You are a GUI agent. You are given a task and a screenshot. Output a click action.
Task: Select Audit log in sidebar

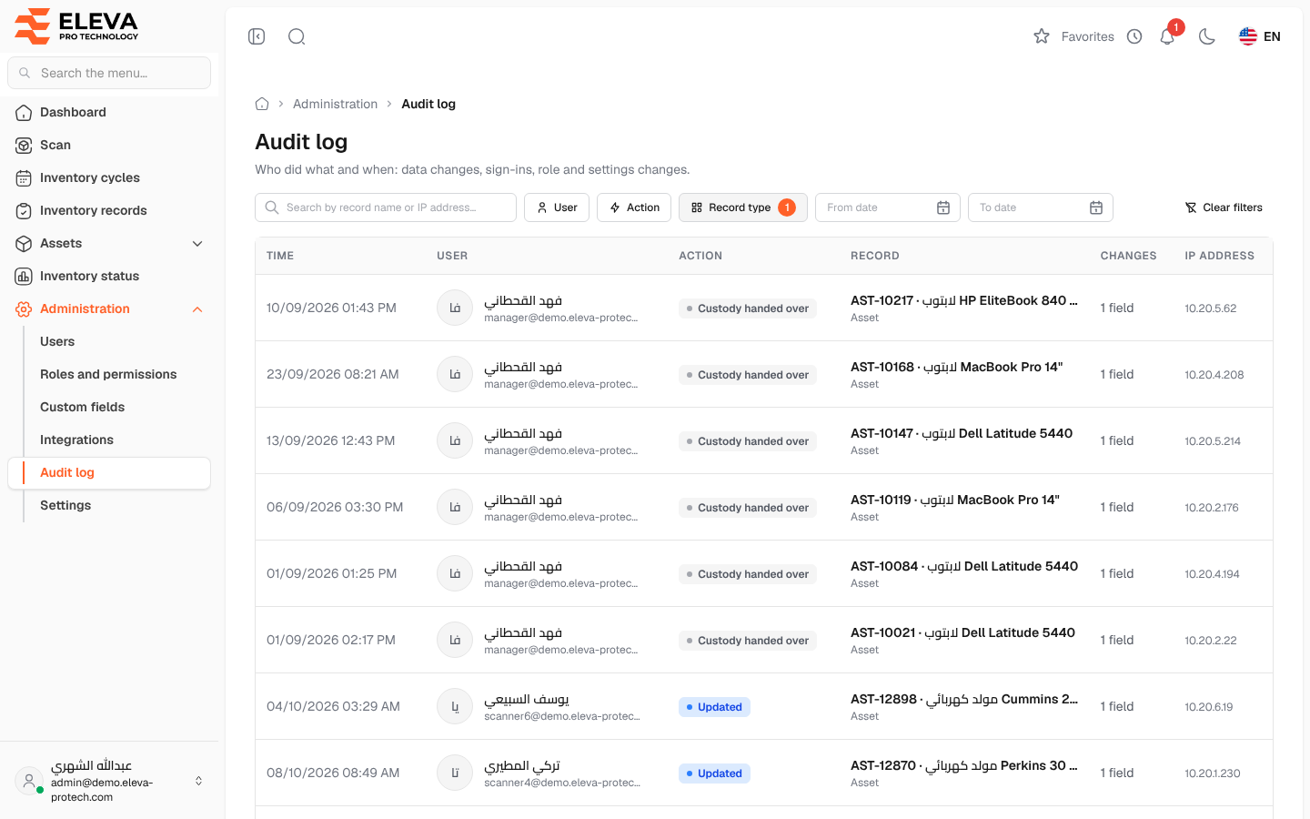point(109,472)
